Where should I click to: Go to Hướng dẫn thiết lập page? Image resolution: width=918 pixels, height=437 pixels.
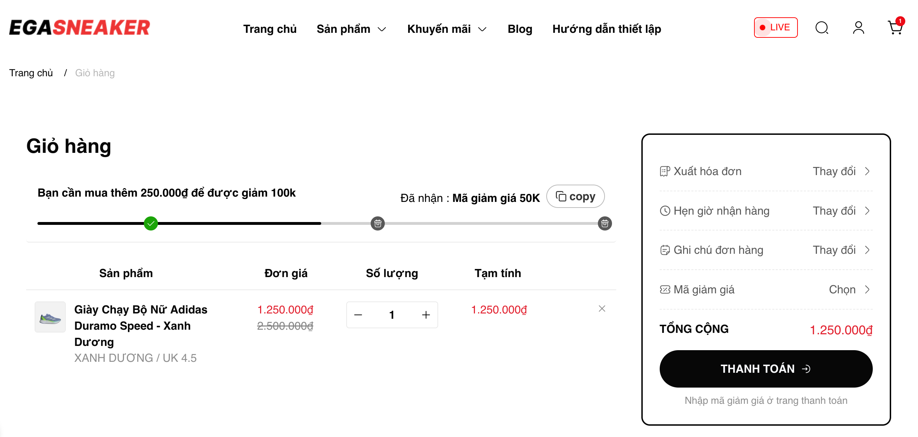pos(607,29)
